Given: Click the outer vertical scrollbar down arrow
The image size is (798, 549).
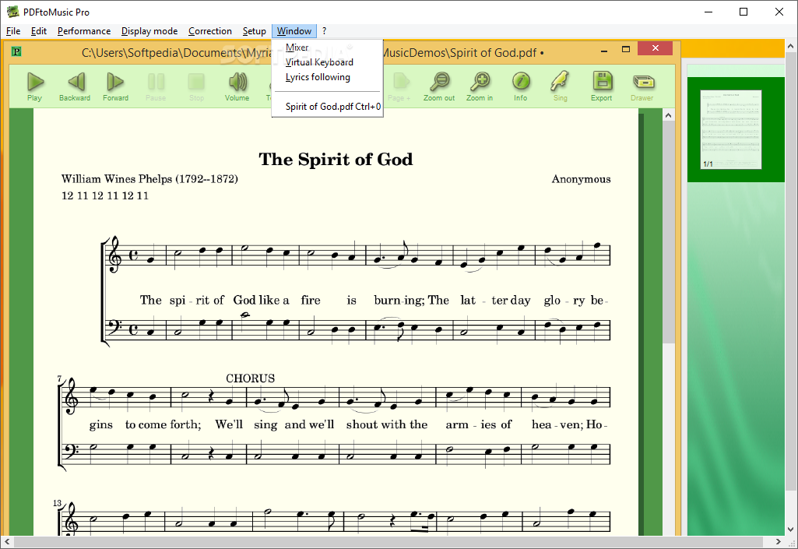Looking at the screenshot, I should (x=790, y=530).
